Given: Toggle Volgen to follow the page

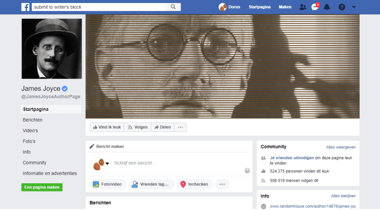Looking at the screenshot, I should coord(137,127).
